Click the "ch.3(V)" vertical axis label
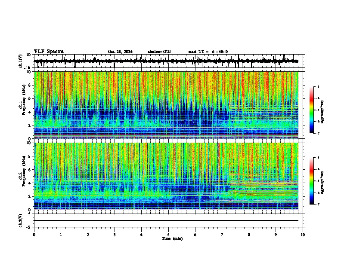The width and height of the screenshot is (341, 263). [x=21, y=220]
